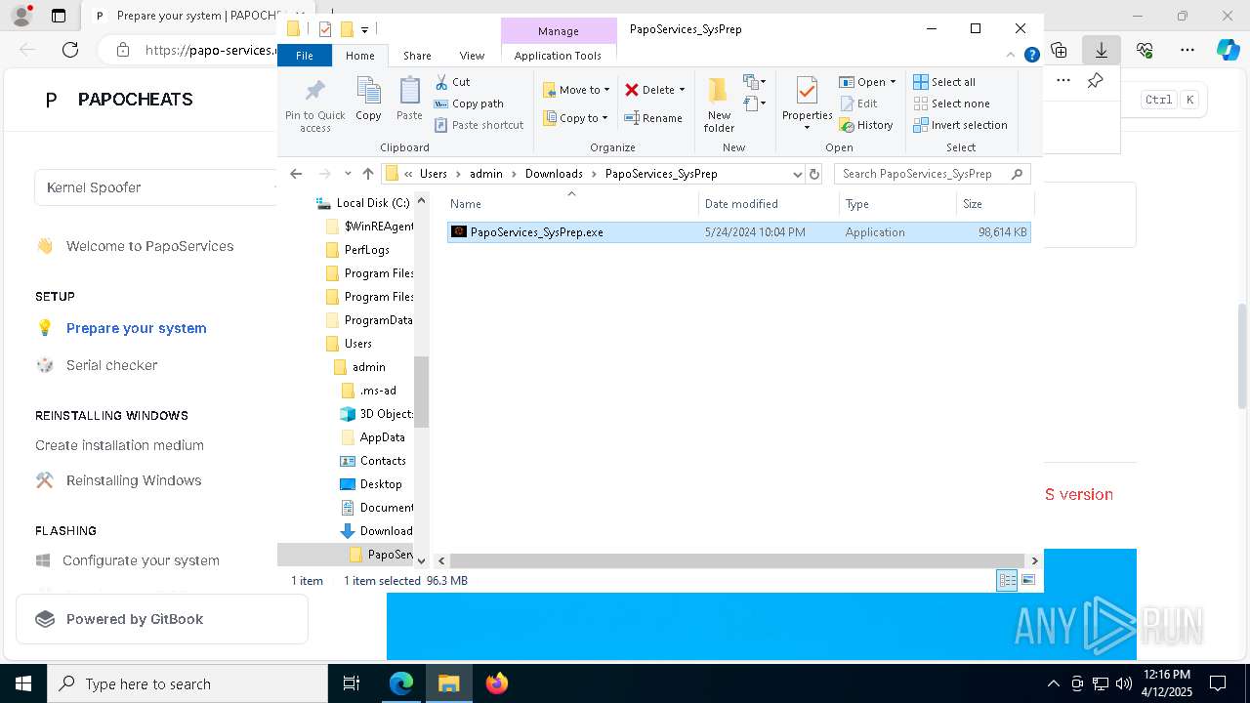Refresh the folder view
The height and width of the screenshot is (703, 1250).
pos(814,174)
